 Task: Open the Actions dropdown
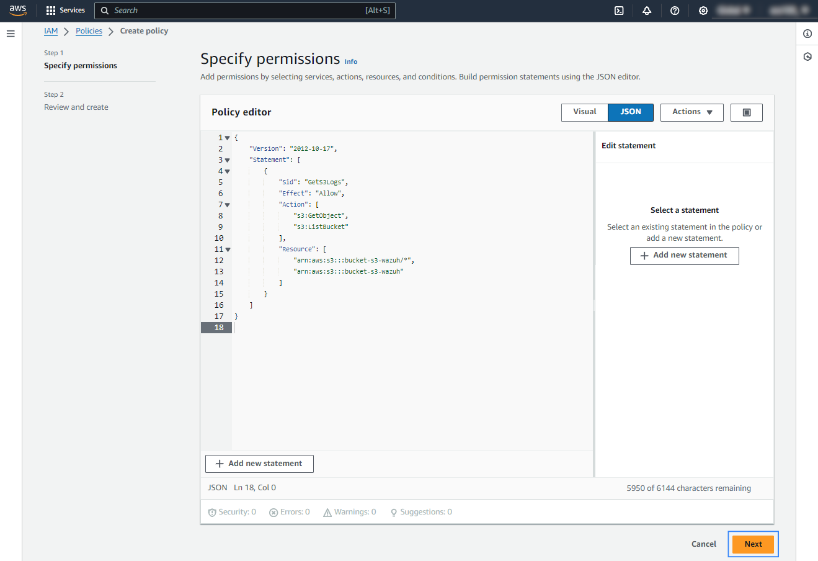pos(691,112)
